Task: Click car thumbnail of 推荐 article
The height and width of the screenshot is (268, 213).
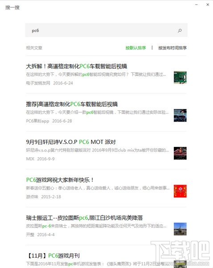Action: click(180, 115)
